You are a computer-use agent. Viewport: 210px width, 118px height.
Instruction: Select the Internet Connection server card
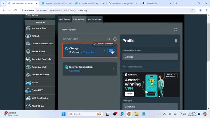[x=90, y=69]
